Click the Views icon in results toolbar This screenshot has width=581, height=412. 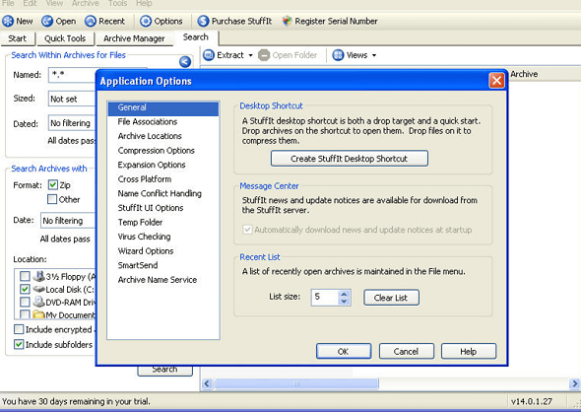coord(338,55)
